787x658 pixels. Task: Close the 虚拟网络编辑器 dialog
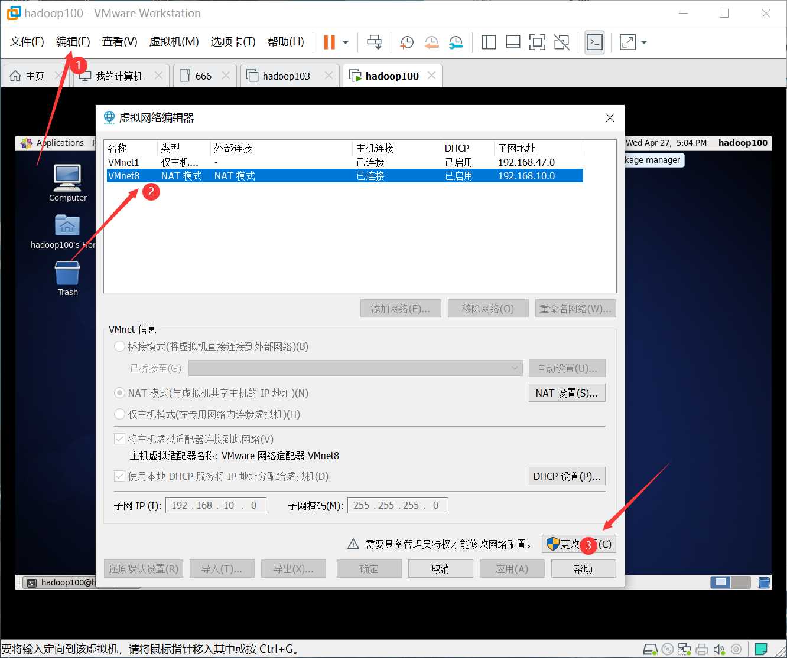click(610, 118)
